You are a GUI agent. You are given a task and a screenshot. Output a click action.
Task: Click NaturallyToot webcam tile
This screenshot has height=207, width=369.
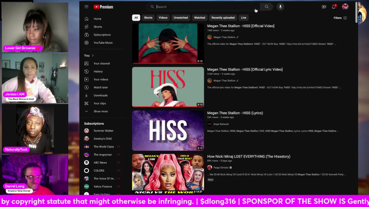click(35, 129)
